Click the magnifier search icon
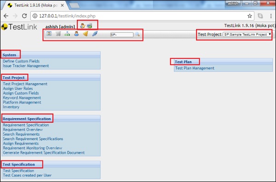 tap(137, 34)
